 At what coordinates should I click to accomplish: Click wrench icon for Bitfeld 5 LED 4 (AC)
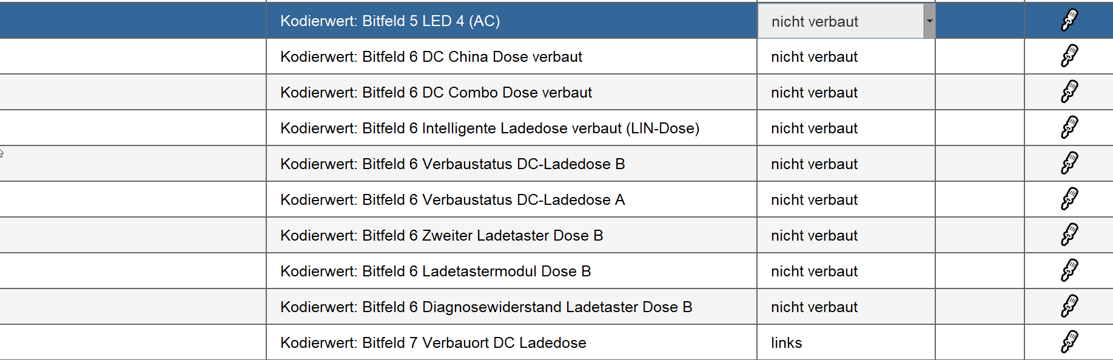(1069, 20)
